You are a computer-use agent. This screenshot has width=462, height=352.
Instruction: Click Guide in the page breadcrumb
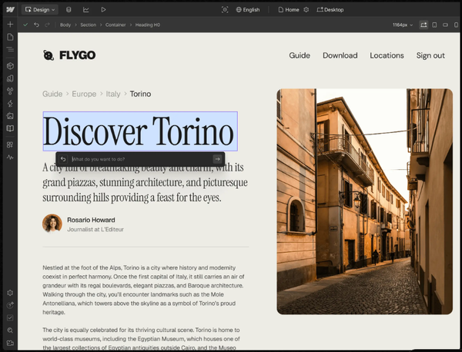(x=52, y=94)
